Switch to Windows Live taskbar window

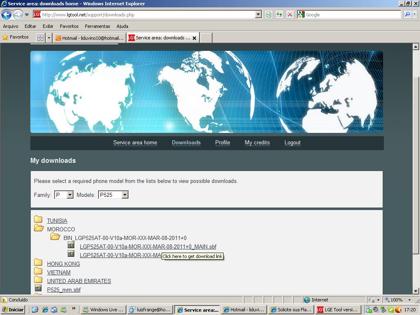[x=103, y=310]
